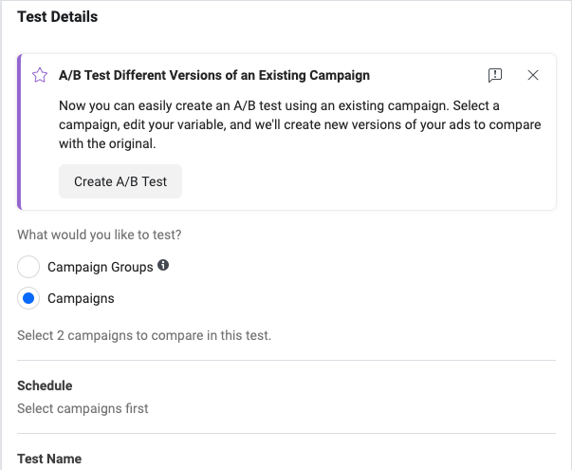The height and width of the screenshot is (470, 572).
Task: Select the Campaigns radio button
Action: [29, 298]
